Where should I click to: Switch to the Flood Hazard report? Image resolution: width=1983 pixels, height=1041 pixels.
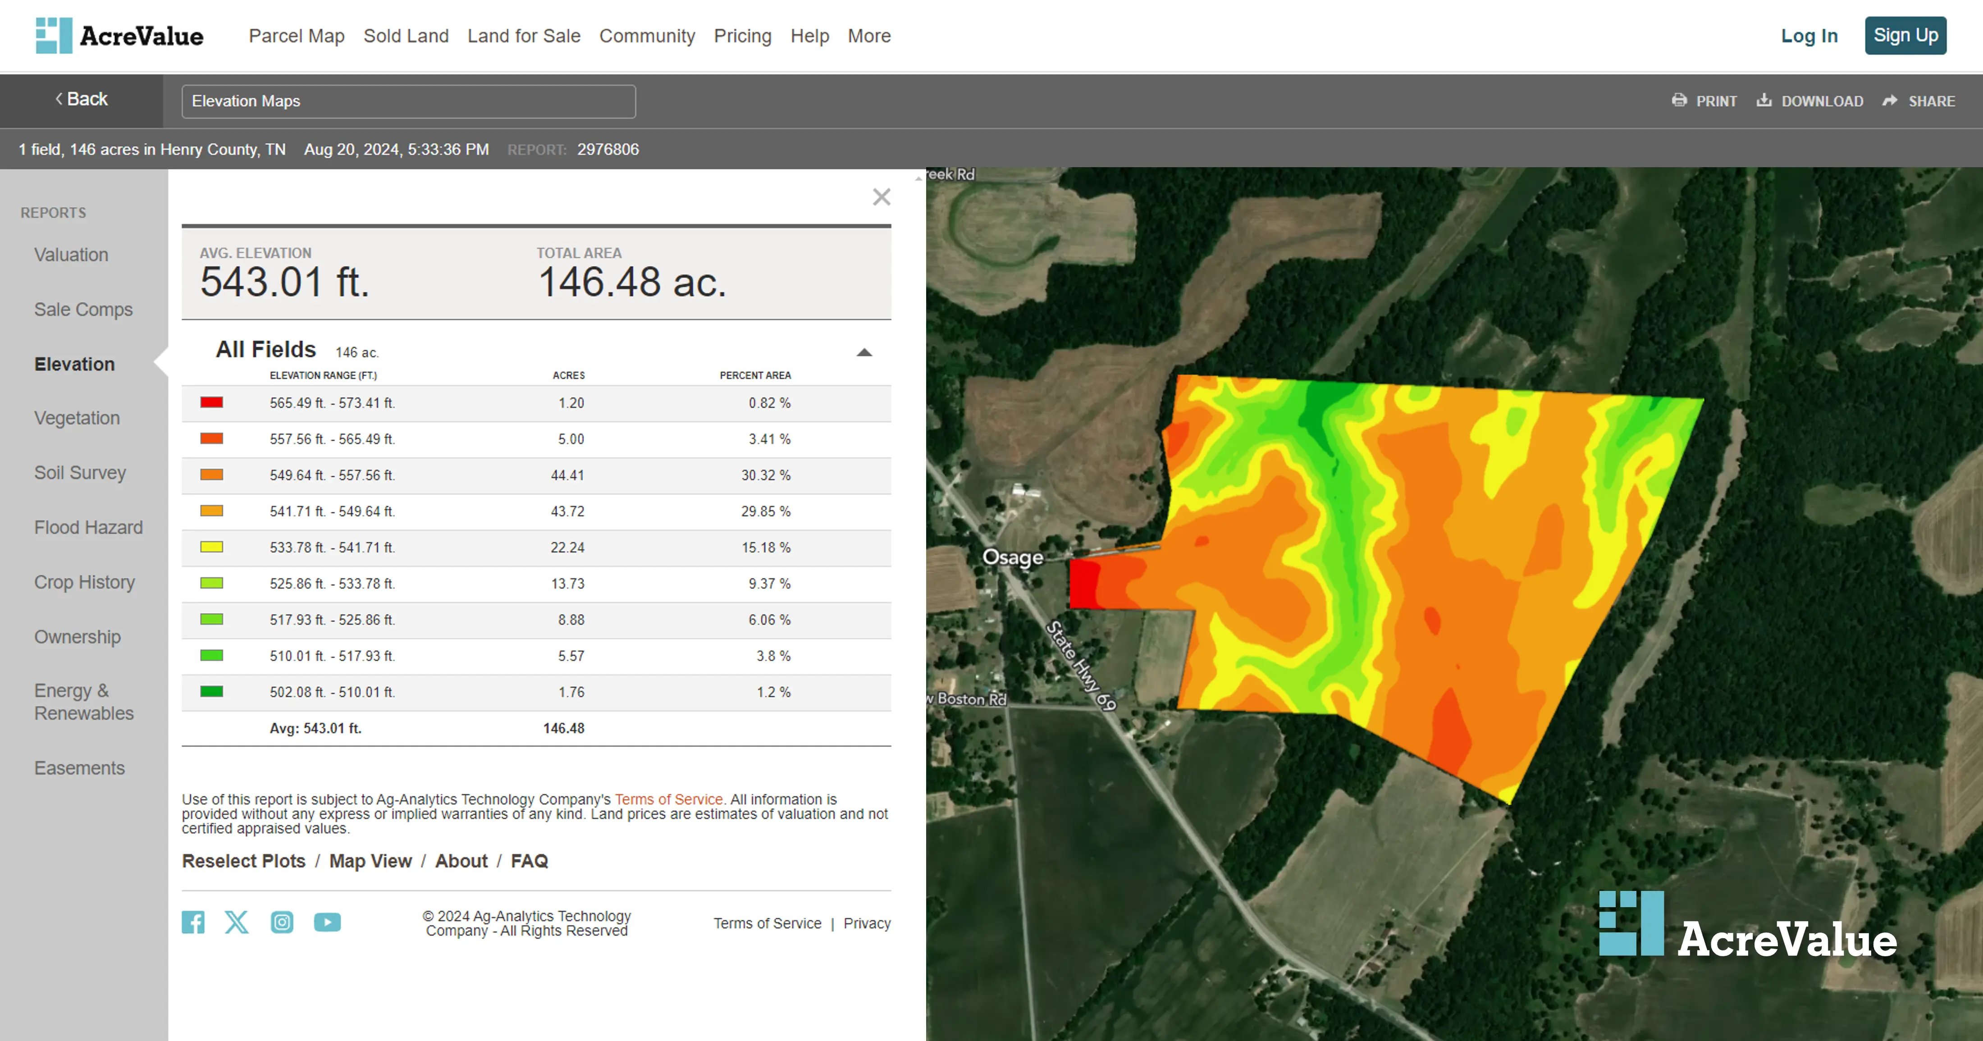[x=88, y=527]
